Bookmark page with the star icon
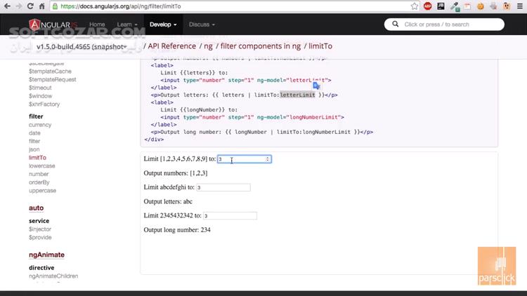Screen dimensions: 527x296 [415, 6]
